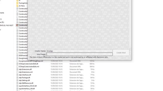163x91 pixels.
Task: Select the s4pi.Extensions.xml file icon
Action: point(17,72)
